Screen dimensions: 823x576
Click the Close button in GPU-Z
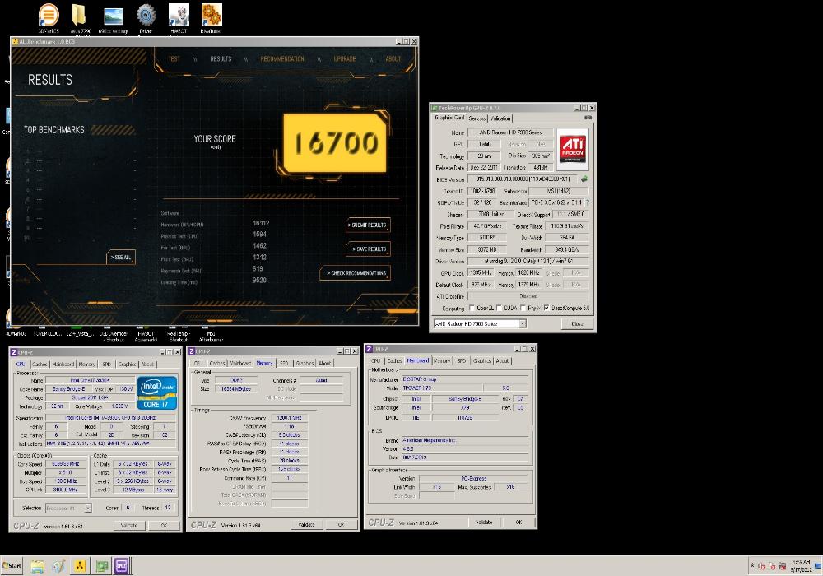click(x=578, y=323)
